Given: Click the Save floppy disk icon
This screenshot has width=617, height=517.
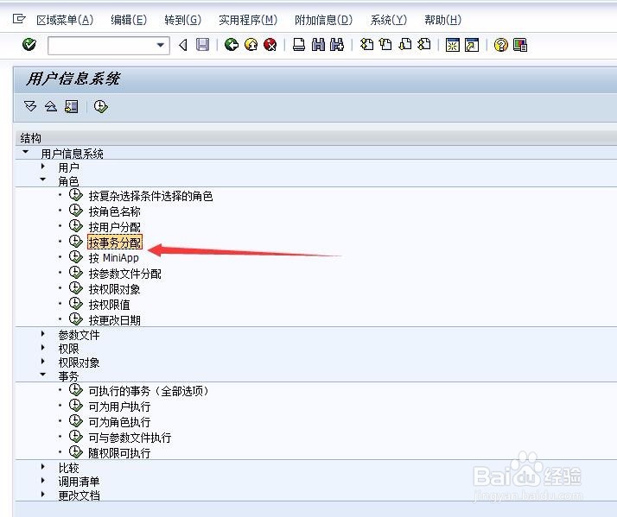Looking at the screenshot, I should (203, 45).
